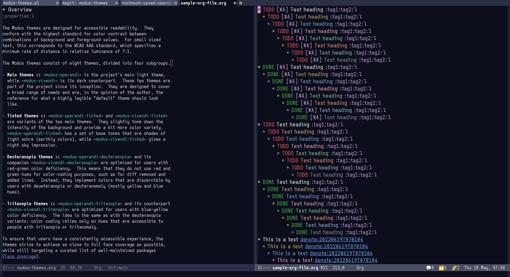Click TODO keyword of top-level [#A] heading
Viewport: 510px width, 277px height.
coord(268,10)
